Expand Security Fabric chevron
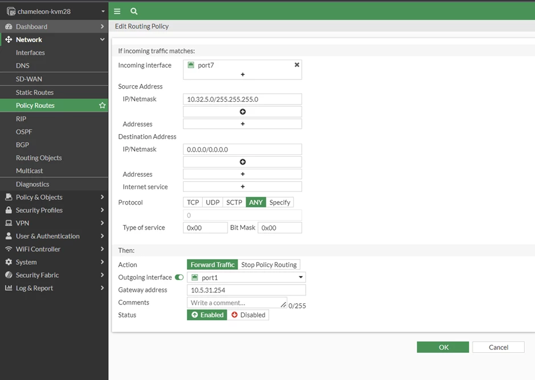Viewport: 535px width, 380px height. coord(102,275)
